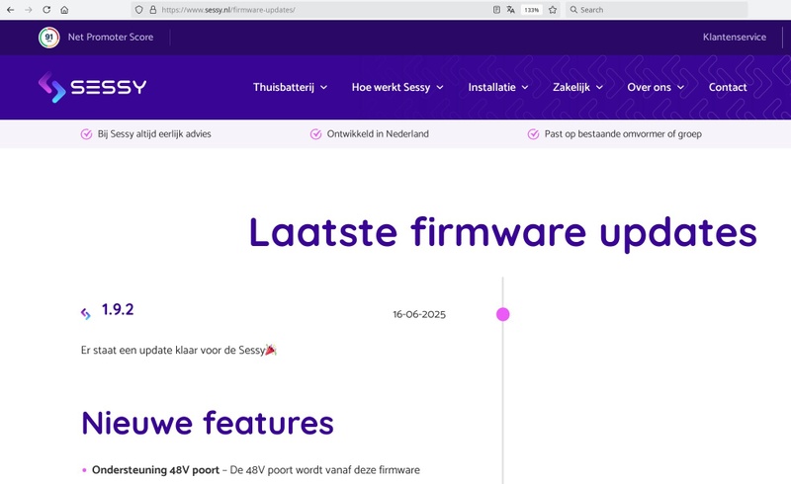Click the shield tracking protection icon
The height and width of the screenshot is (484, 791).
tap(139, 10)
